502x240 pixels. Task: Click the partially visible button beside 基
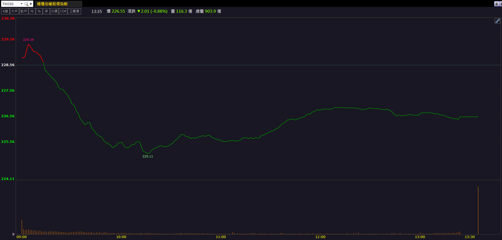501,4
